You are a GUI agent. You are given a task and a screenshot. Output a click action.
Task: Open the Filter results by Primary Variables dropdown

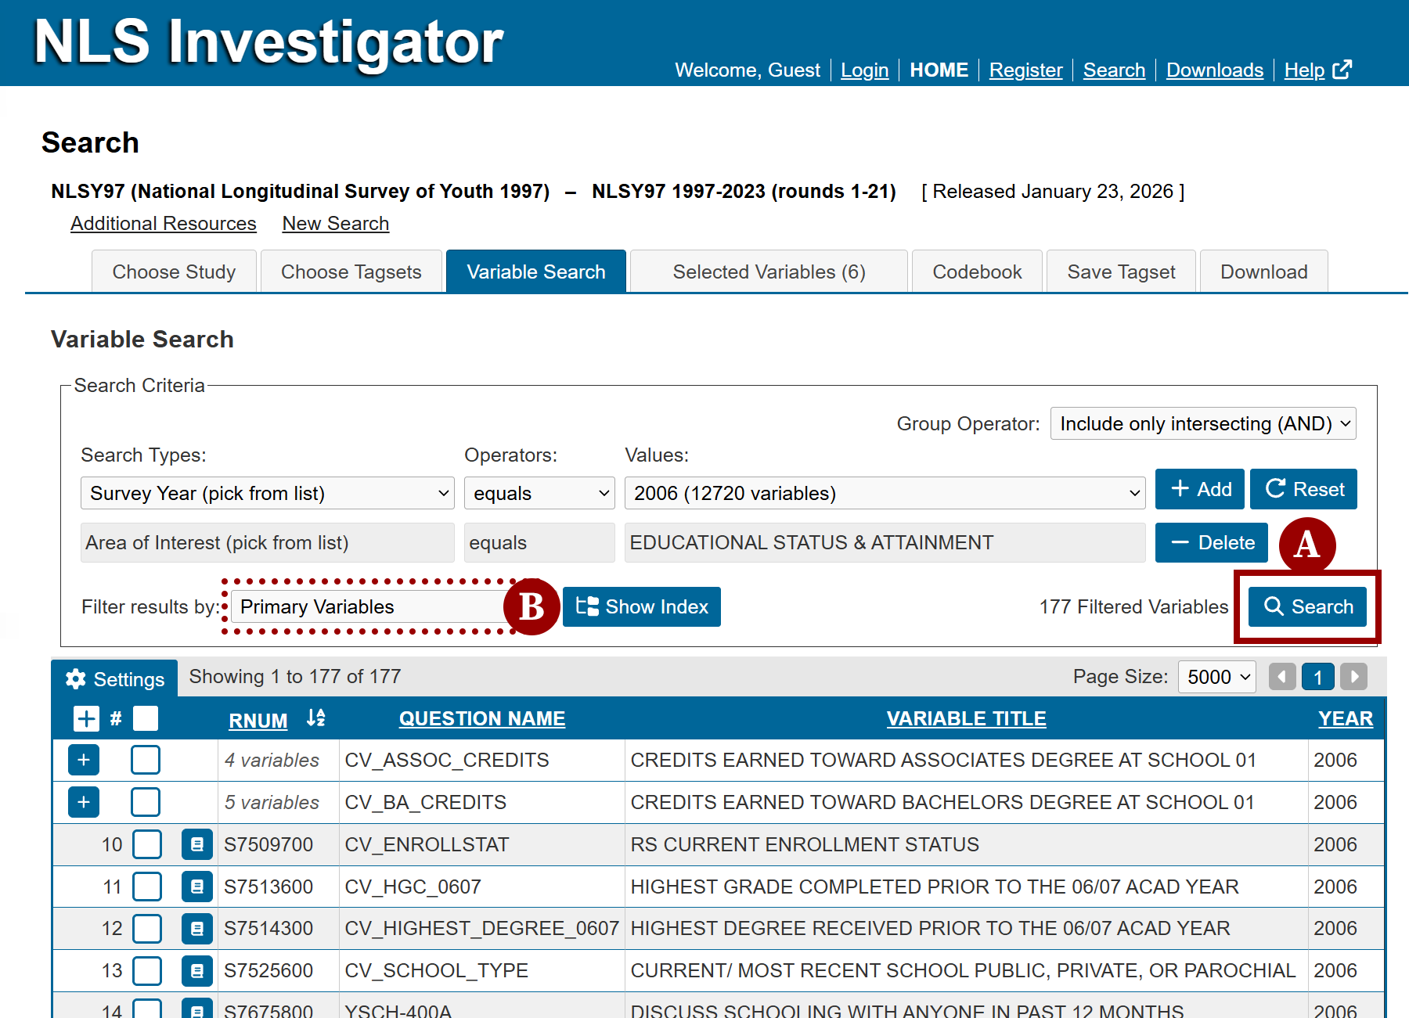(x=372, y=606)
